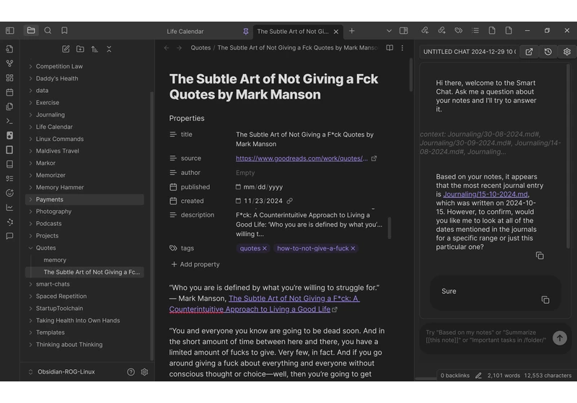Expand the Competition Law folder

coord(30,66)
